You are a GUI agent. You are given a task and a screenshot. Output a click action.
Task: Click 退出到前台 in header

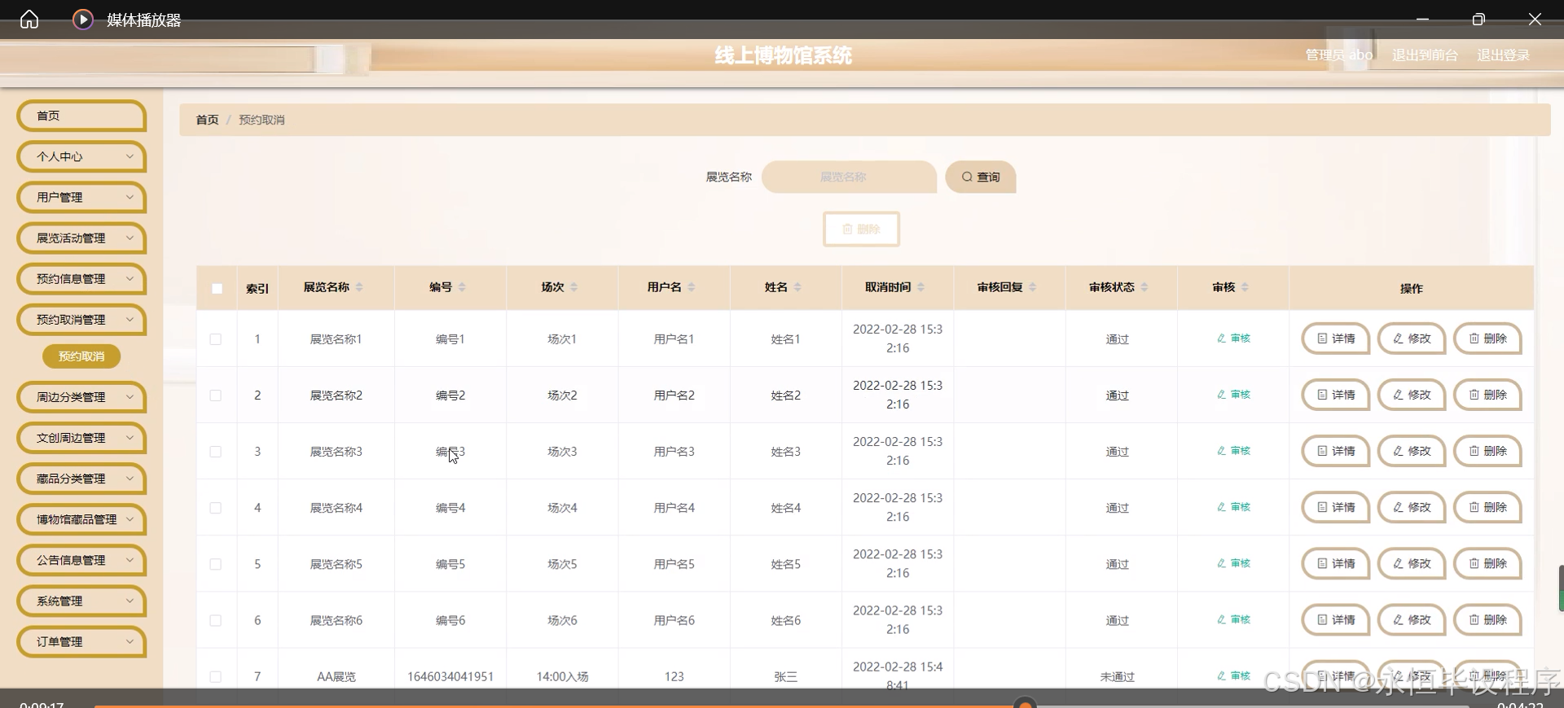1425,55
